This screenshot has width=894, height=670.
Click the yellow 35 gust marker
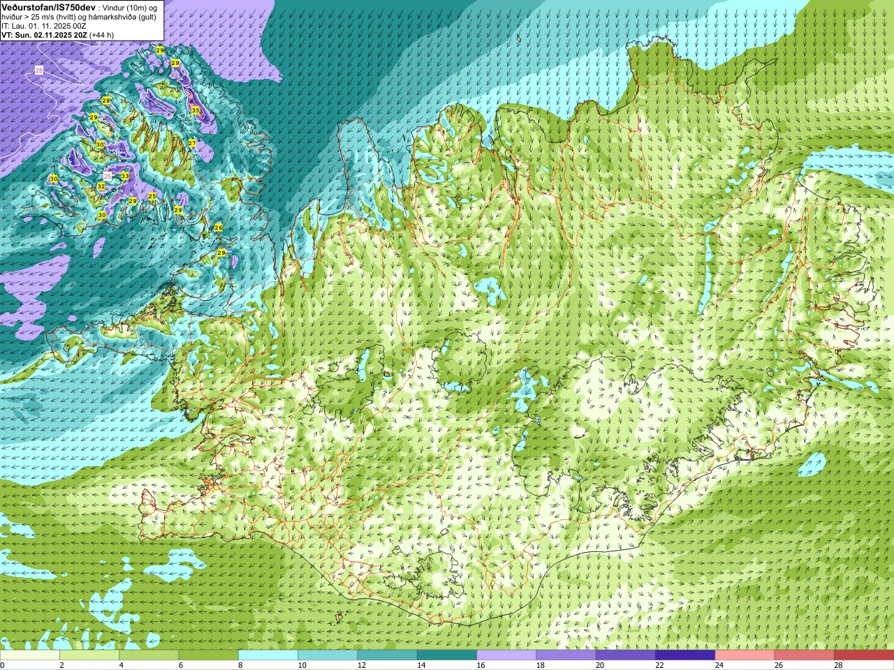[x=196, y=110]
